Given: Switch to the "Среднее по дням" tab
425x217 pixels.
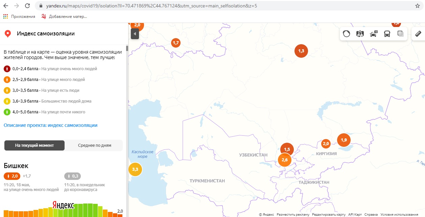Looking at the screenshot, I should pos(94,145).
